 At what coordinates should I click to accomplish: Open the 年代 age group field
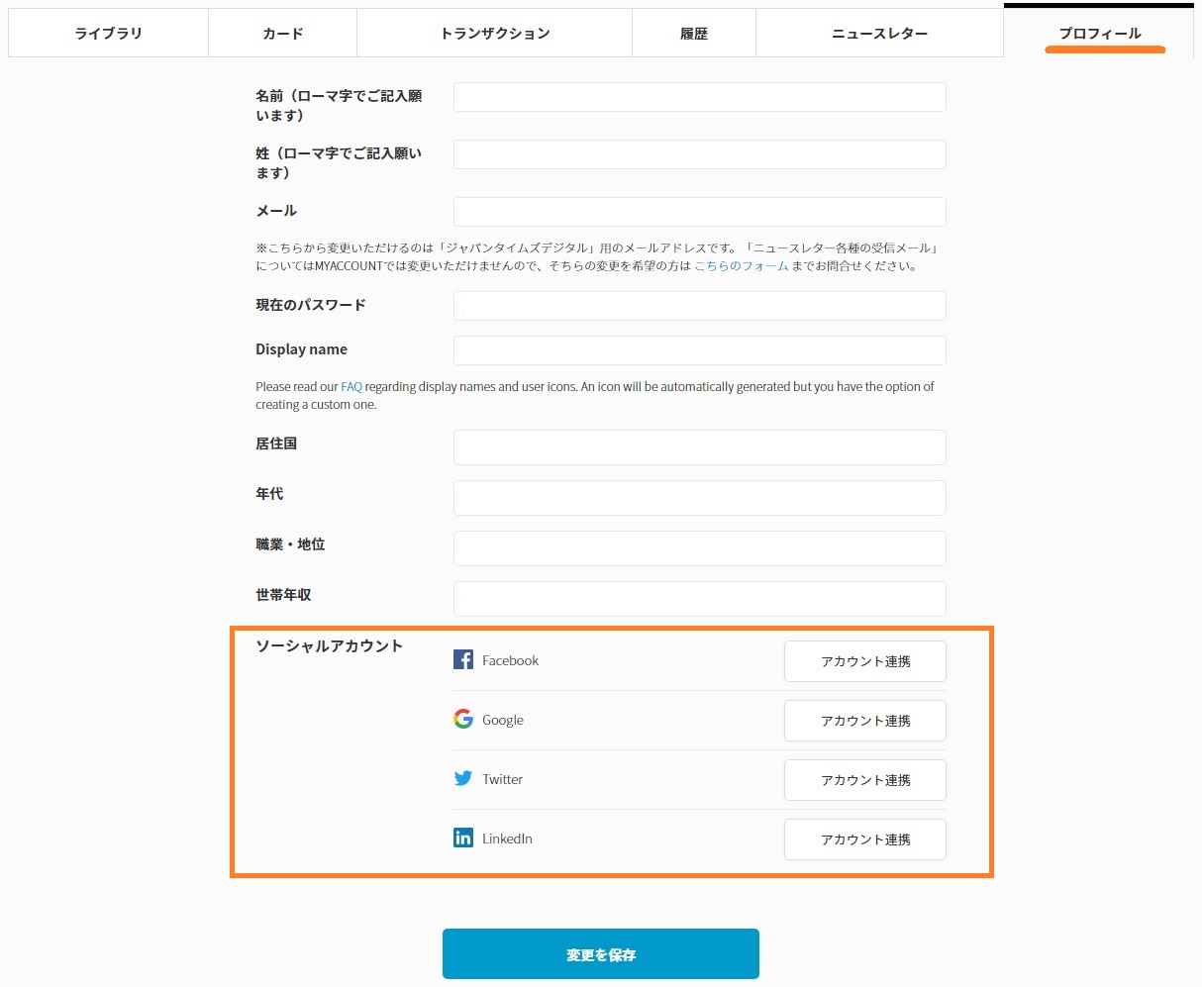(700, 498)
